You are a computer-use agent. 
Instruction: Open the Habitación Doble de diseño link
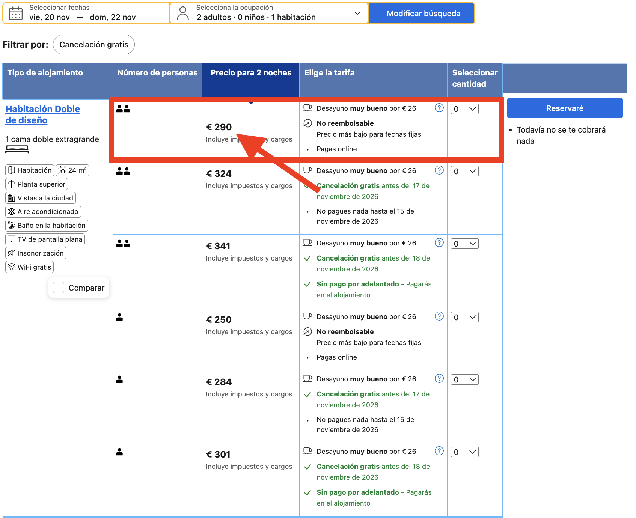click(x=42, y=114)
